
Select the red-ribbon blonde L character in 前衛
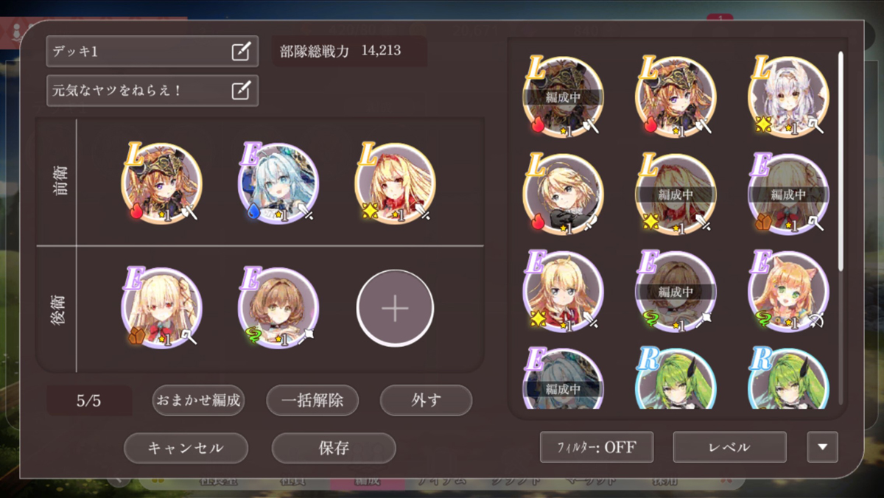coord(395,183)
